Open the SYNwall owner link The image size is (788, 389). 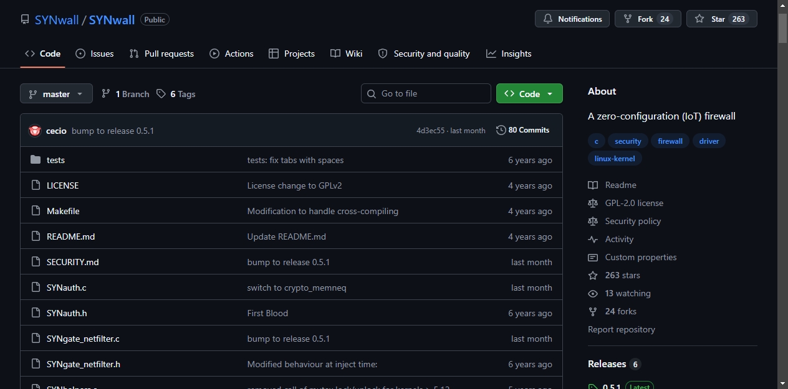[x=57, y=20]
